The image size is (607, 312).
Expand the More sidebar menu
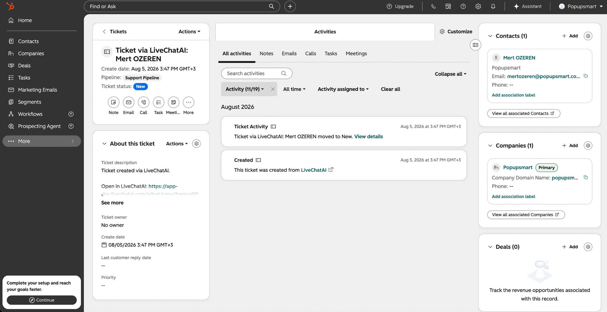pos(42,141)
